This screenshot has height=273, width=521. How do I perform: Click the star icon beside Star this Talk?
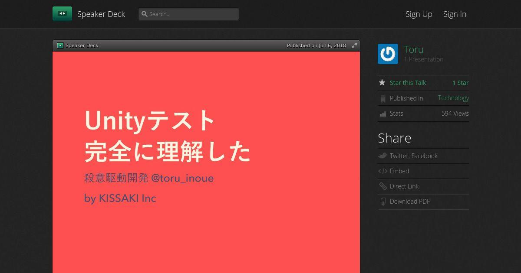[382, 82]
